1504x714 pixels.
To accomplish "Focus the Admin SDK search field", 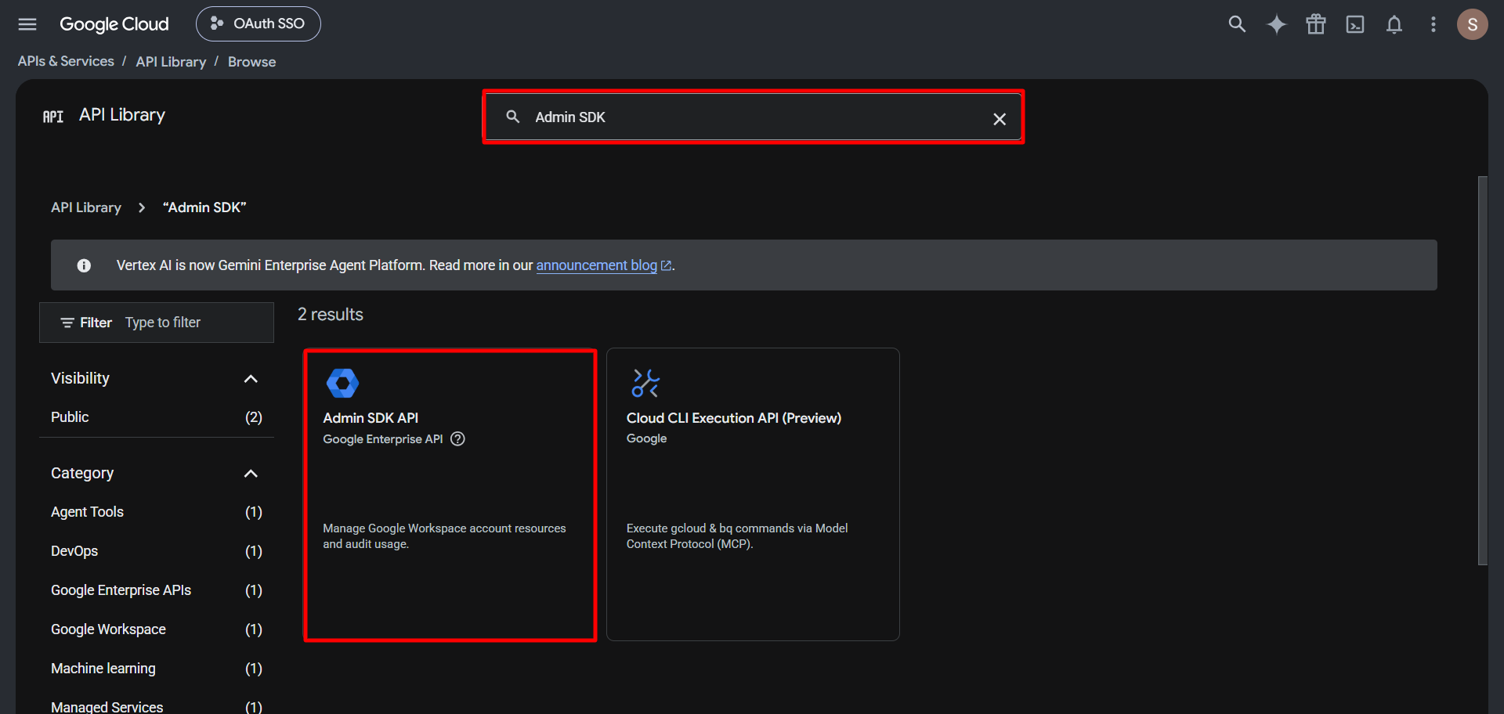I will 752,117.
